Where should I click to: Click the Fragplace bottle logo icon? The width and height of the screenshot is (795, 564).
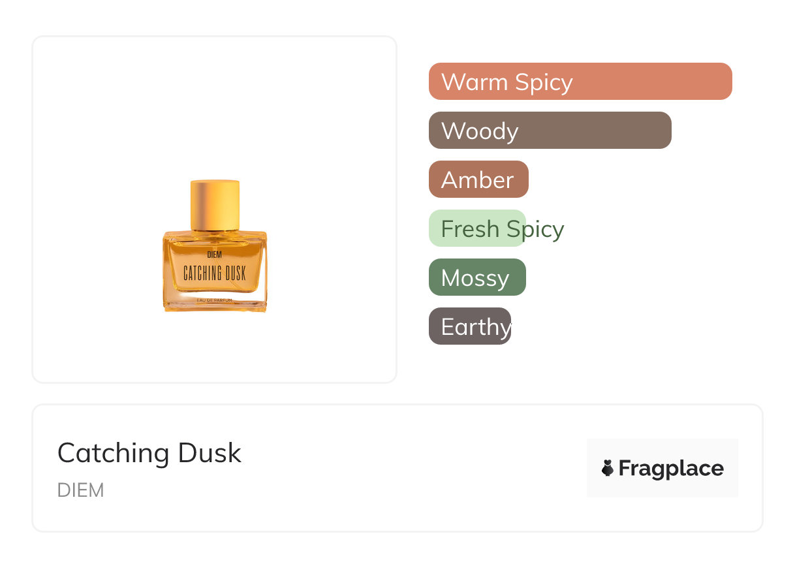click(608, 468)
